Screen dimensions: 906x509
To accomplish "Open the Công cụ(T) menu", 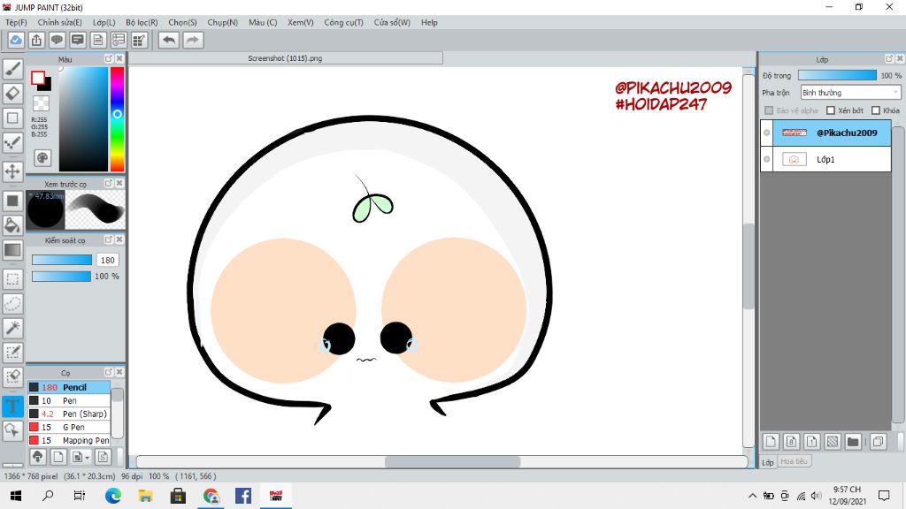I will 343,22.
